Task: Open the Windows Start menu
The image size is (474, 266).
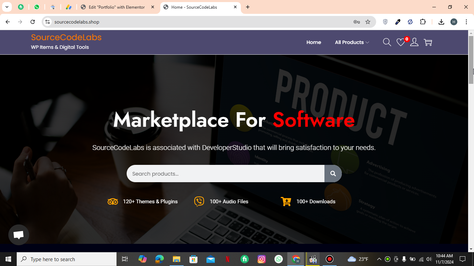Action: [8, 259]
